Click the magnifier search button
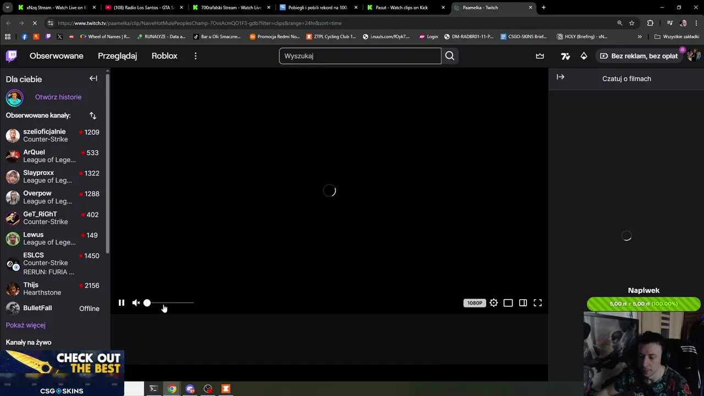 coord(450,56)
